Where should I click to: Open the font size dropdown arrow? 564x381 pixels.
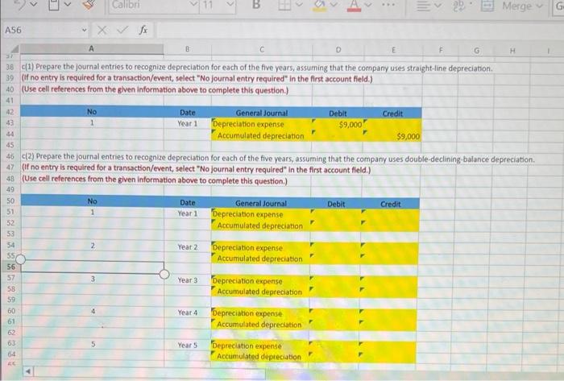click(x=230, y=5)
